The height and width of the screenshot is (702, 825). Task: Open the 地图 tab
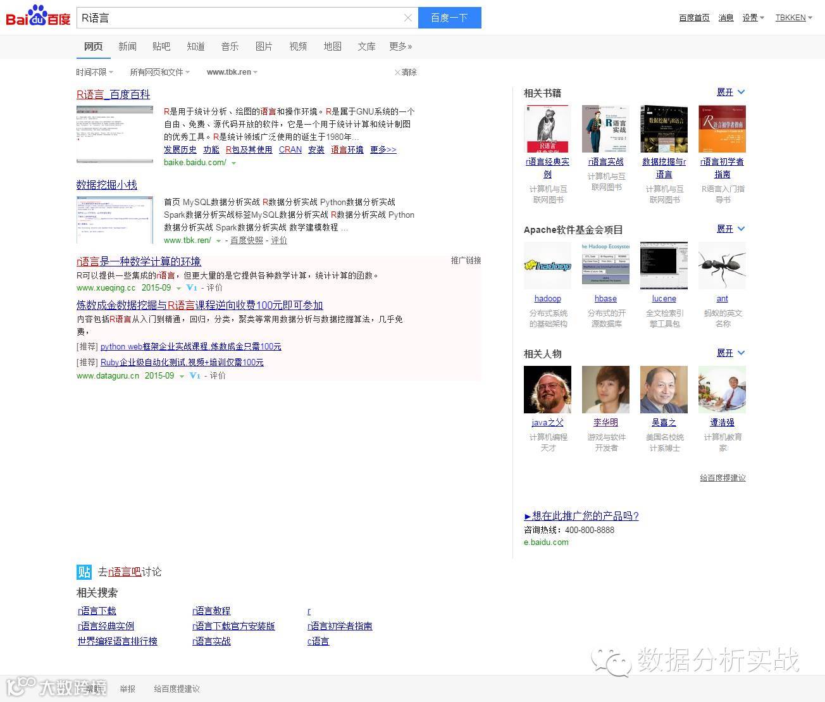click(332, 46)
